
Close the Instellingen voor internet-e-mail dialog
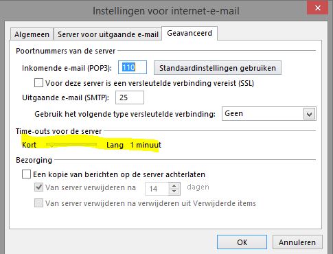317,8
